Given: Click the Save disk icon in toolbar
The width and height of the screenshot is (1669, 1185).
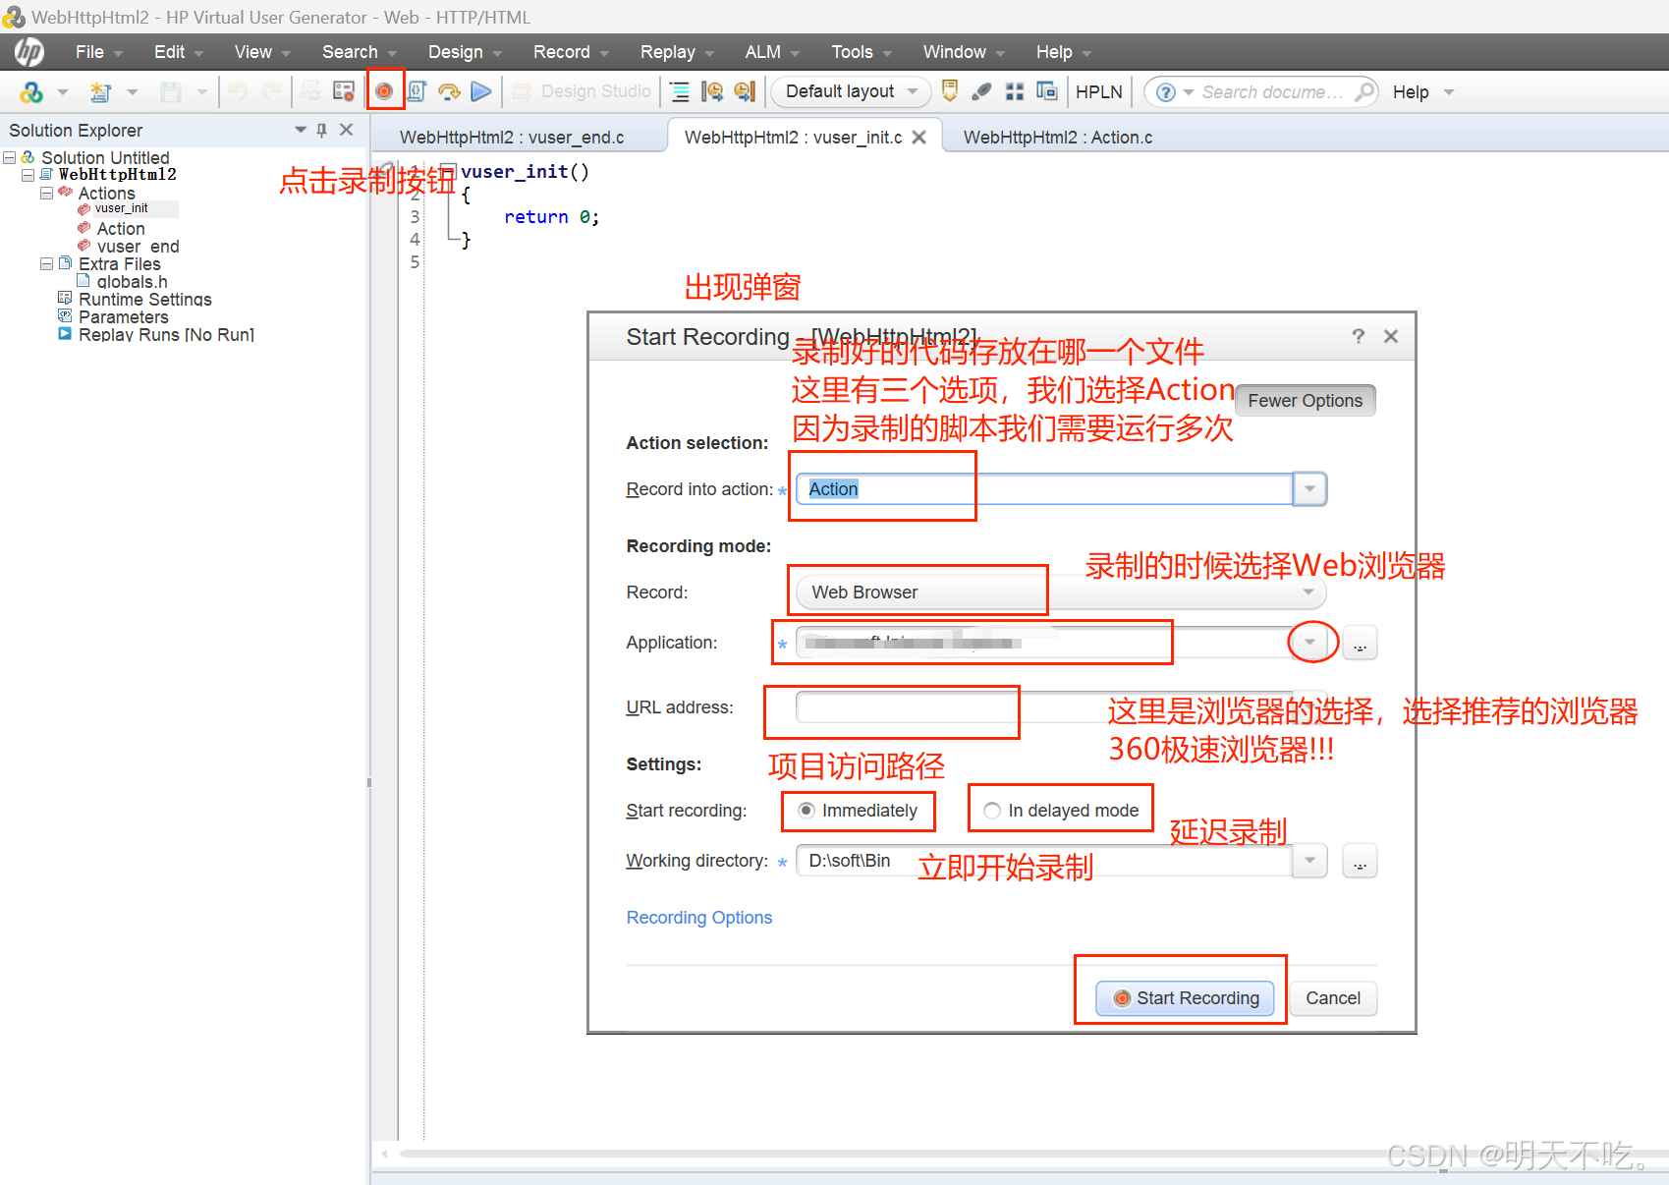Looking at the screenshot, I should 171,91.
